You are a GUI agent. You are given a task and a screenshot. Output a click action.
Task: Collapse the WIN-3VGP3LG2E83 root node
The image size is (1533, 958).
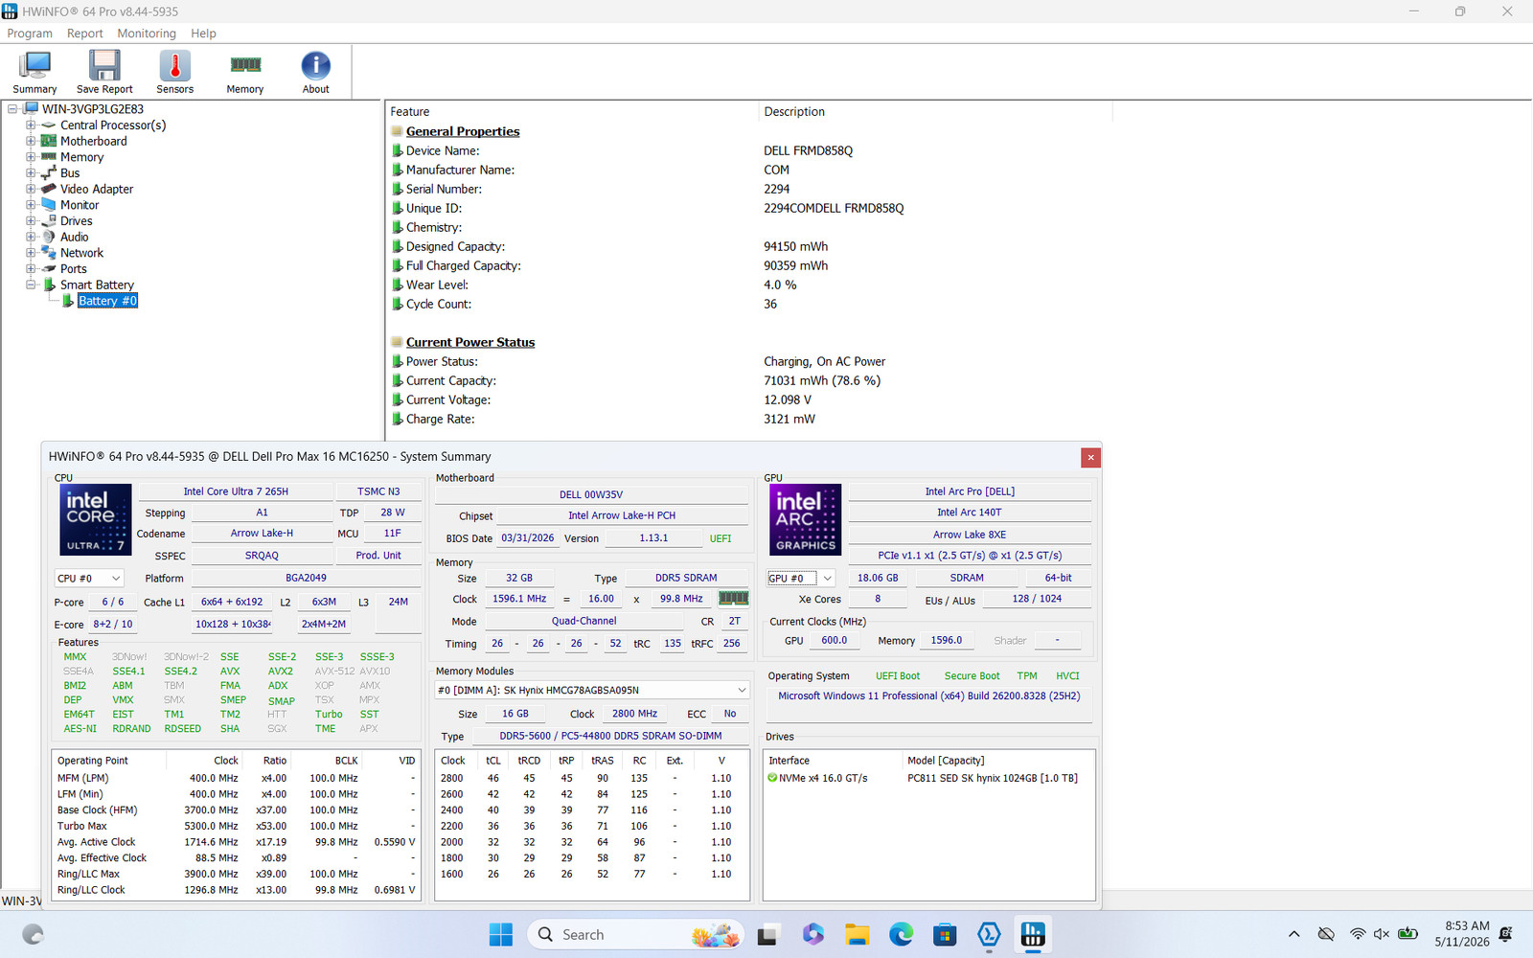pos(12,109)
